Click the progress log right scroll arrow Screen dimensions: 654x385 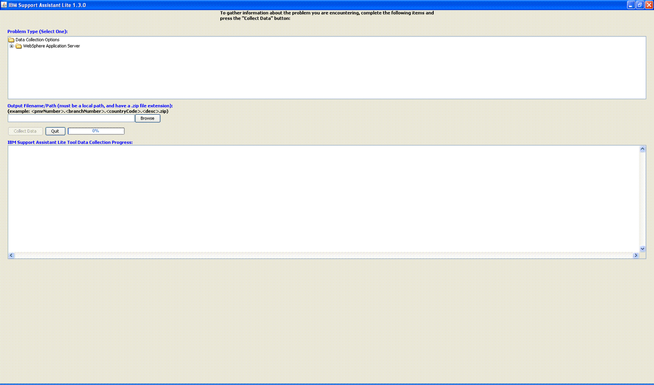click(x=636, y=255)
